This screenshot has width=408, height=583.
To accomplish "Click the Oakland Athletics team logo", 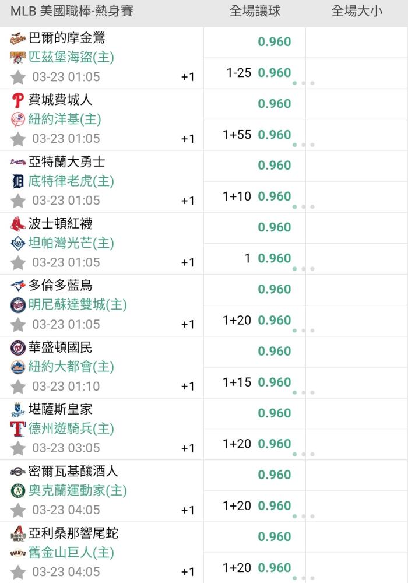I will click(18, 490).
